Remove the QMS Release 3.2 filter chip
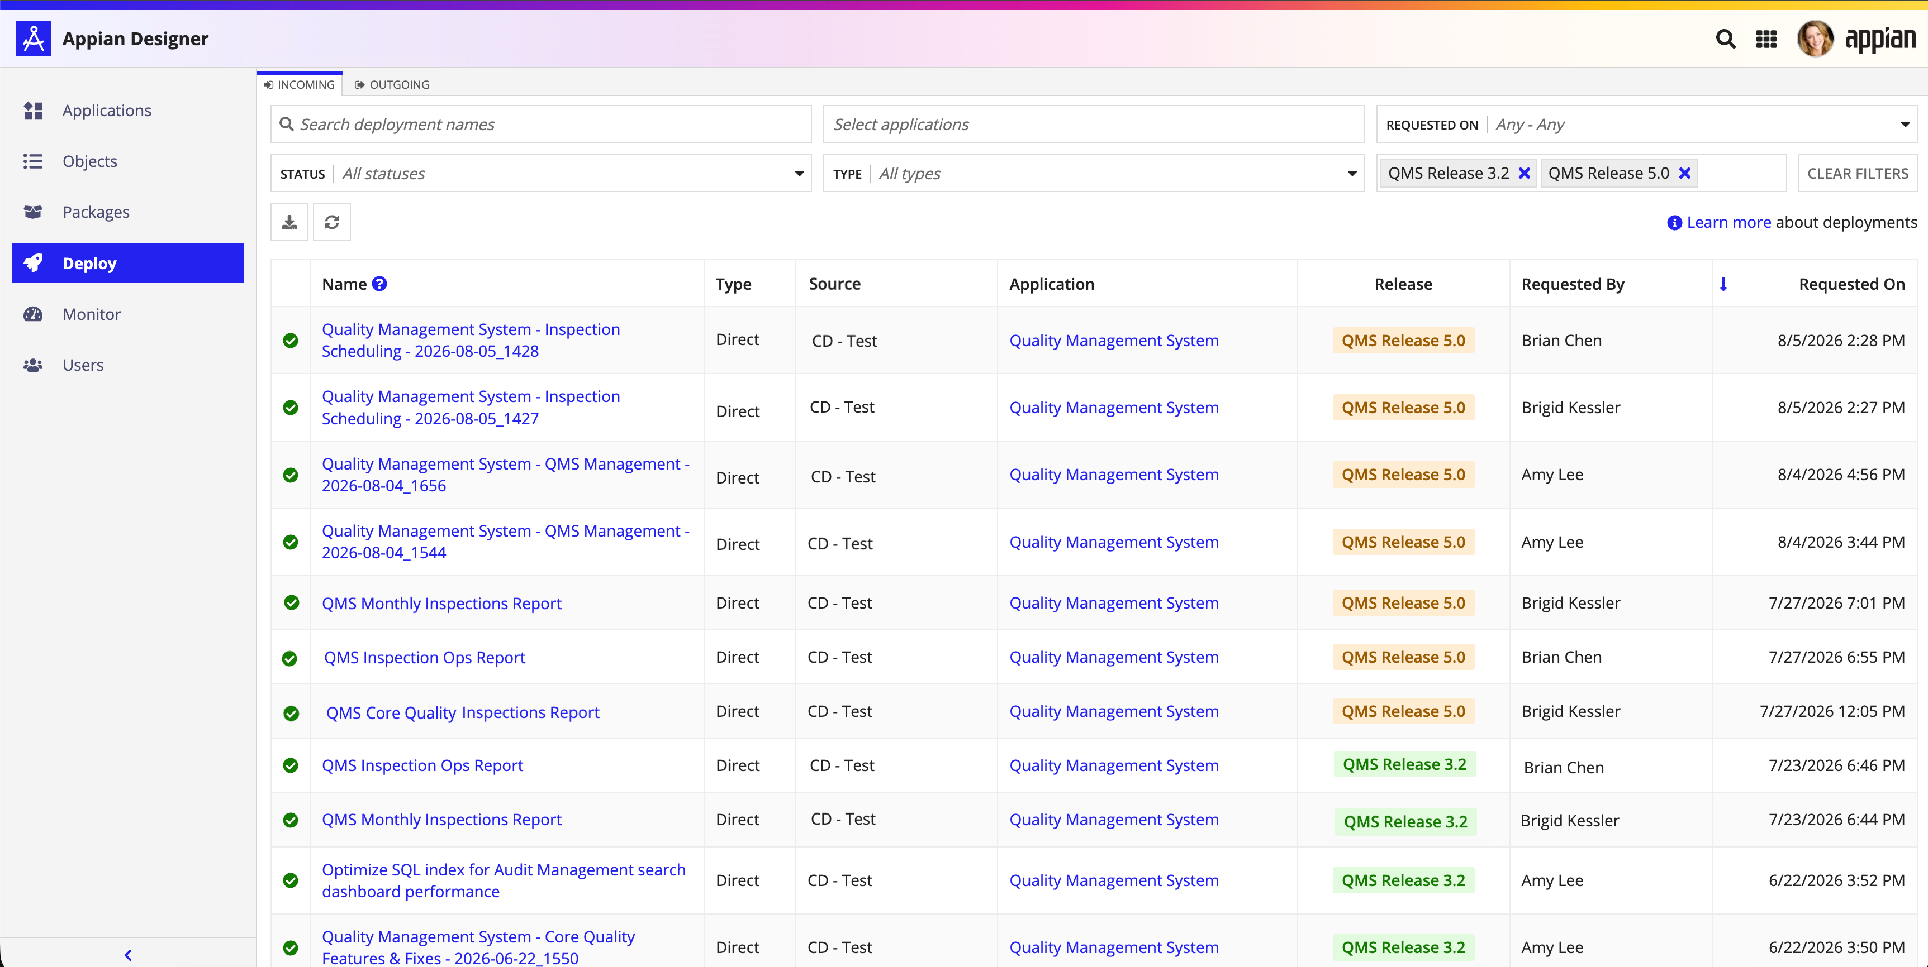Viewport: 1928px width, 967px height. coord(1524,174)
